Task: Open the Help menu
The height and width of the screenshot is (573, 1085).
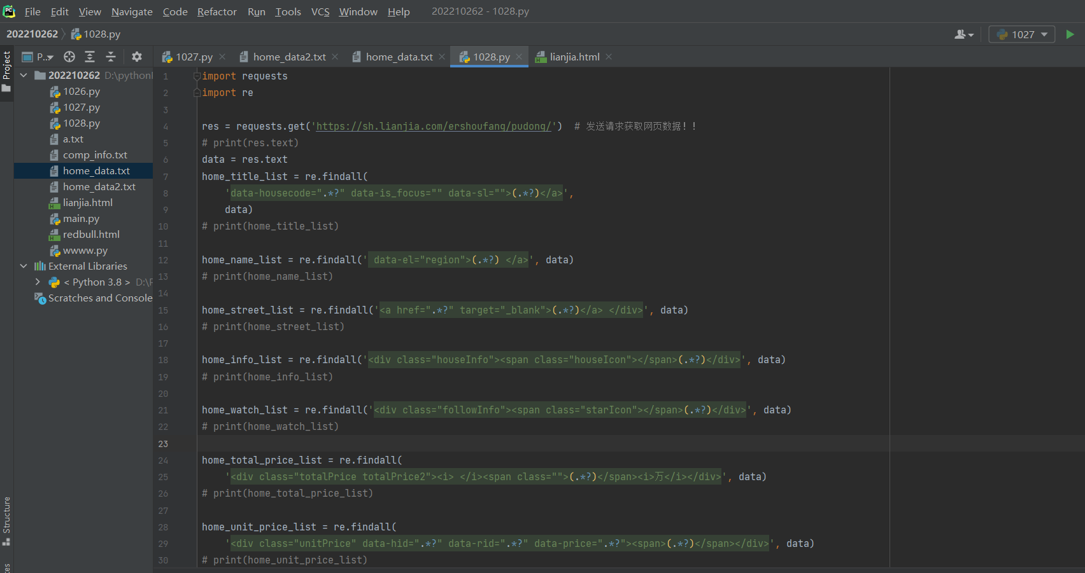Action: 399,11
